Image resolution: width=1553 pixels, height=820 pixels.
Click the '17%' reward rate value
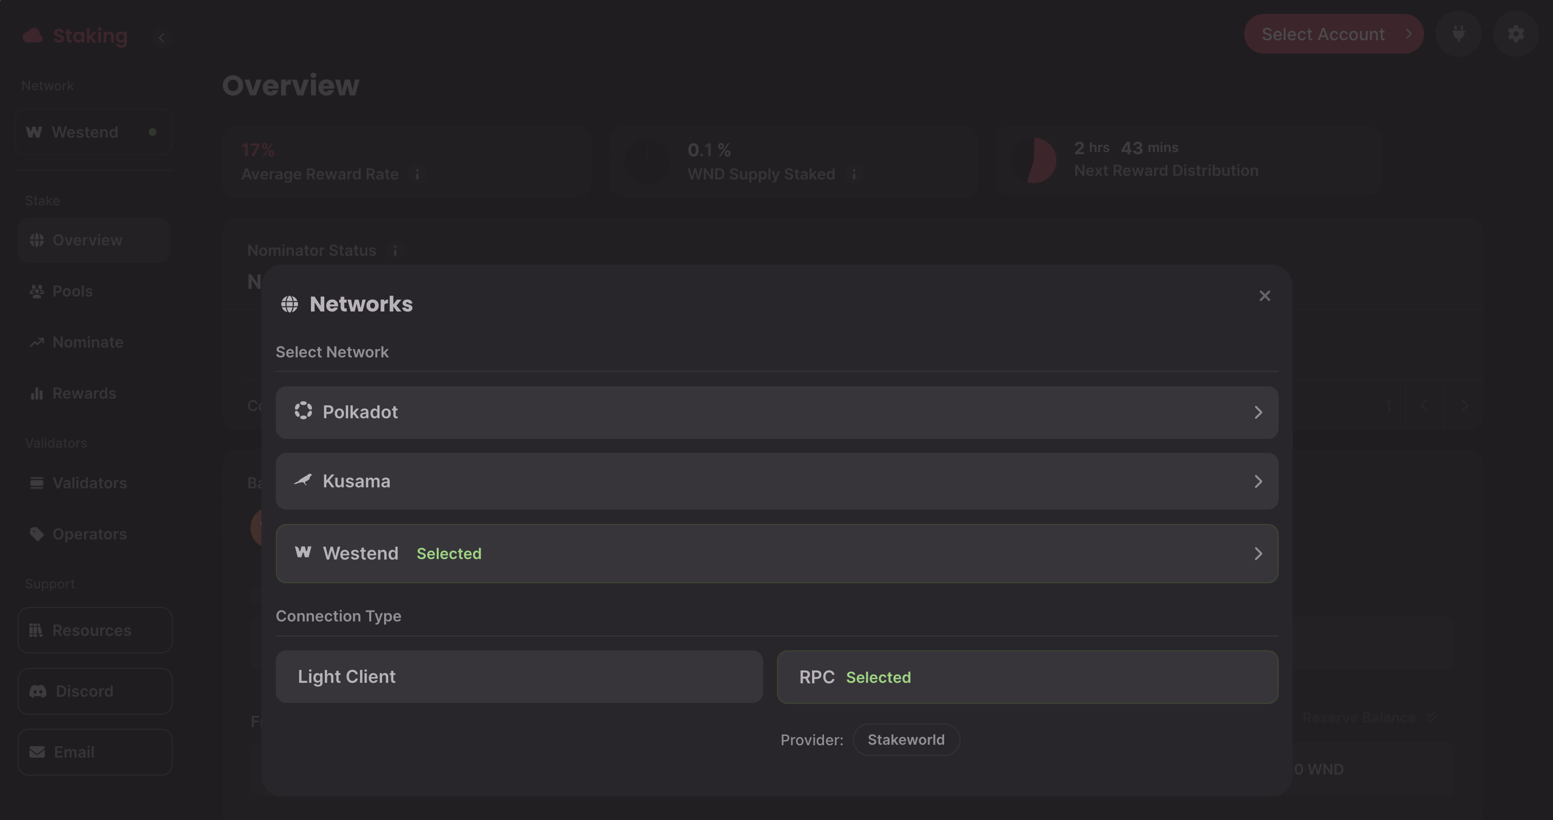258,150
